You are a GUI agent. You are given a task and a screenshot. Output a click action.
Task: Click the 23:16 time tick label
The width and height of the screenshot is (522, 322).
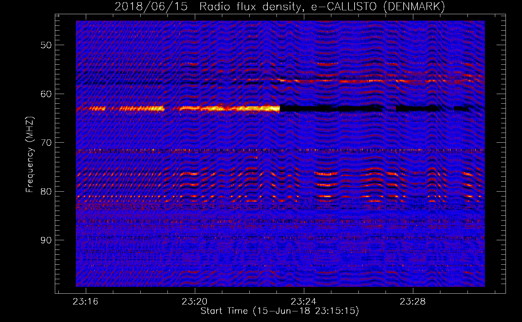pos(85,302)
